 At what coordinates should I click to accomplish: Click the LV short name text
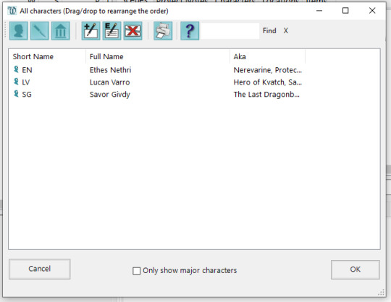pyautogui.click(x=26, y=82)
